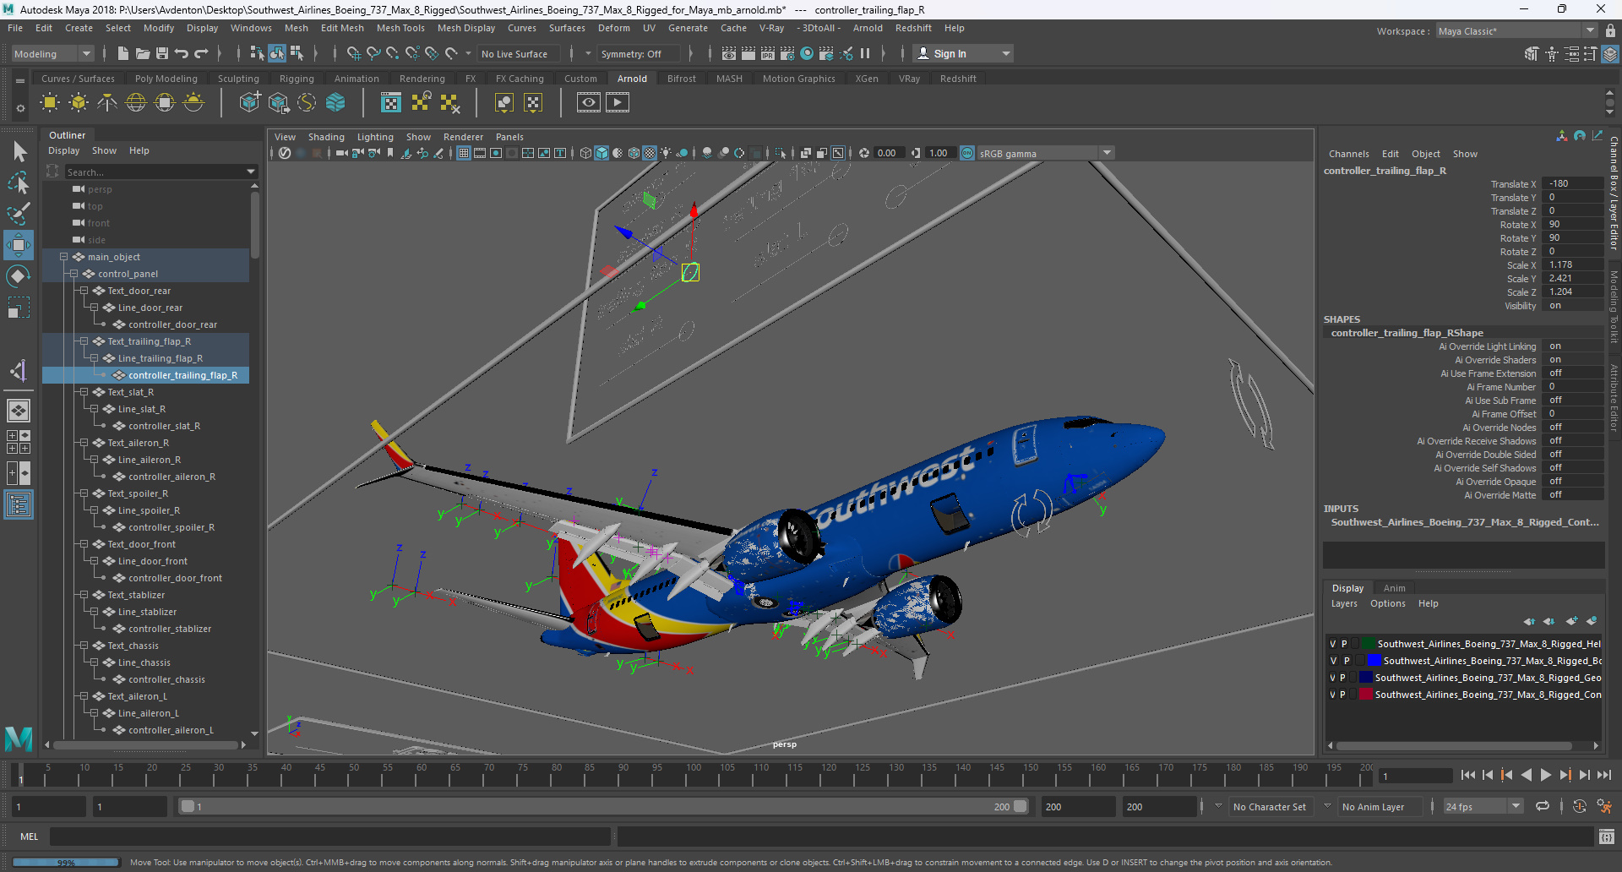The height and width of the screenshot is (872, 1622).
Task: Collapse the Text_slat_R tree node
Action: pos(84,392)
